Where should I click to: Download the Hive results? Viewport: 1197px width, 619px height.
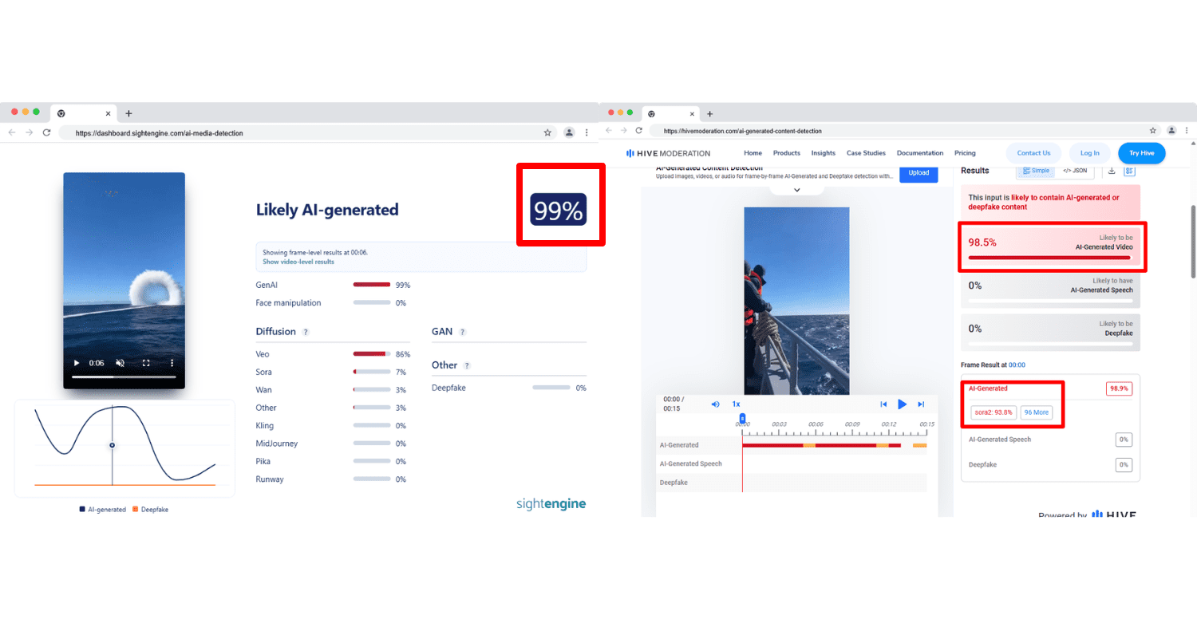[1112, 171]
